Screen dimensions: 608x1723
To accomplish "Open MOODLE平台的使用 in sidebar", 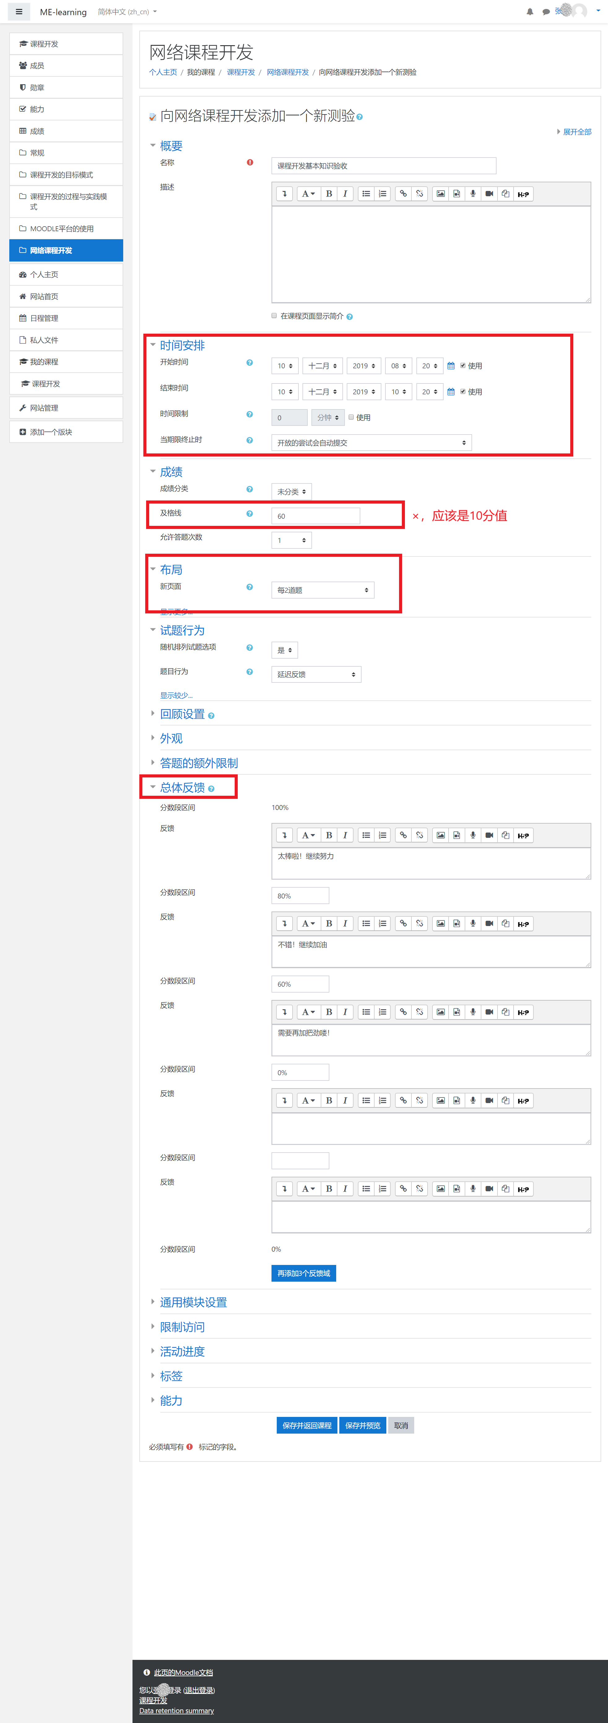I will pos(62,229).
